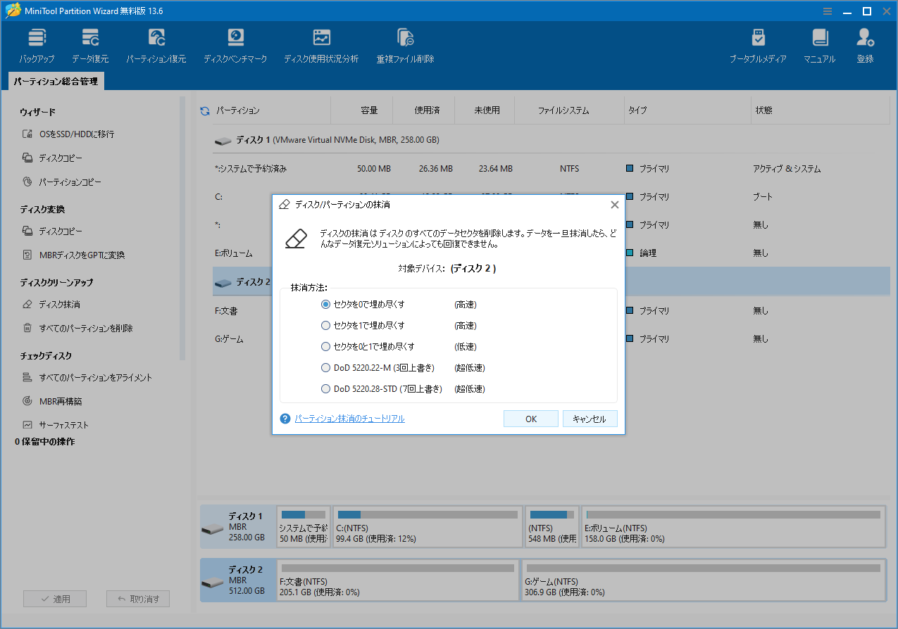Choose セクタを1で埋め尽くす option
Viewport: 898px width, 629px height.
(x=325, y=325)
